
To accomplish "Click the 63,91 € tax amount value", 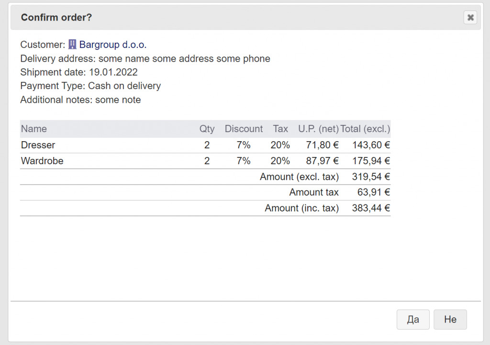I will (374, 192).
